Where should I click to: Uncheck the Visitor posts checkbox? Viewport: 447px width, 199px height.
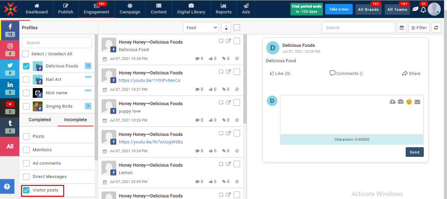coord(26,190)
